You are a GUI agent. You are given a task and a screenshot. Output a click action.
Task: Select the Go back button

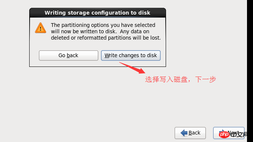(x=69, y=55)
